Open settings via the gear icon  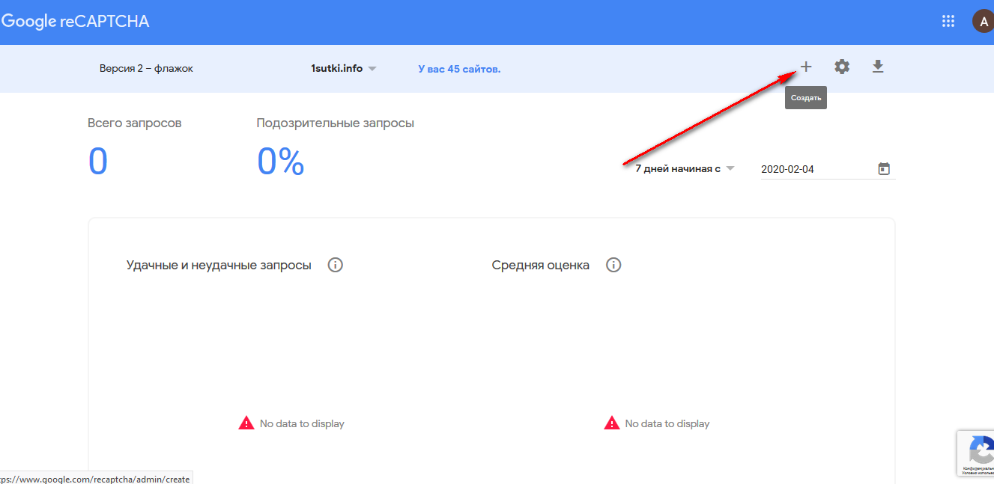pyautogui.click(x=842, y=67)
